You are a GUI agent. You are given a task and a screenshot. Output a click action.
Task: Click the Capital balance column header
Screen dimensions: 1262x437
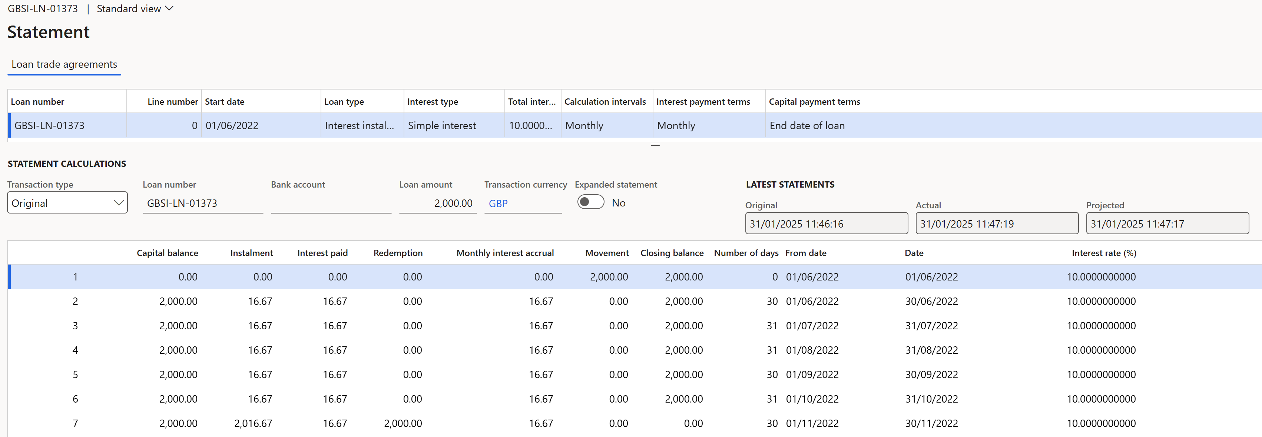click(167, 253)
